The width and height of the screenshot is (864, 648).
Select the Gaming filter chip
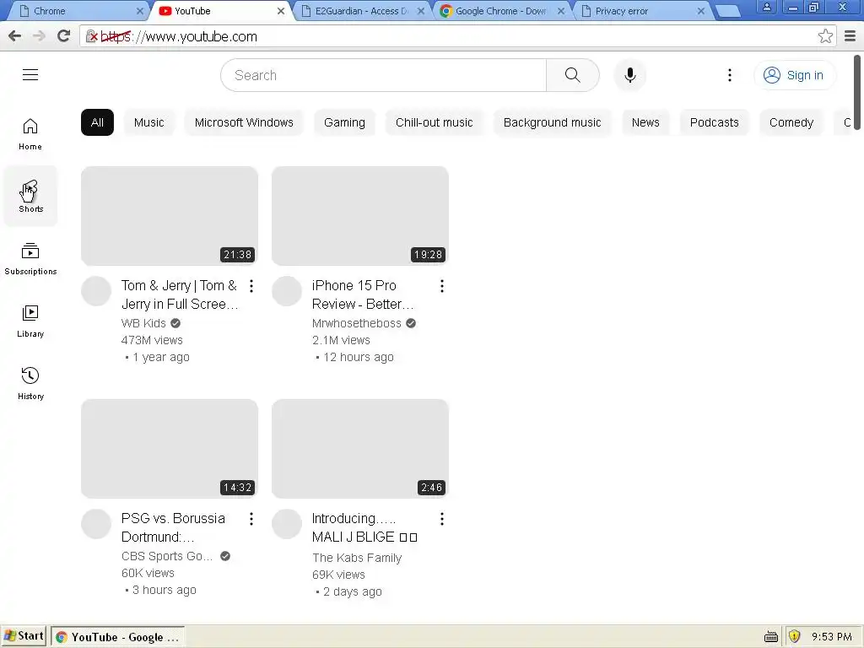pyautogui.click(x=344, y=122)
